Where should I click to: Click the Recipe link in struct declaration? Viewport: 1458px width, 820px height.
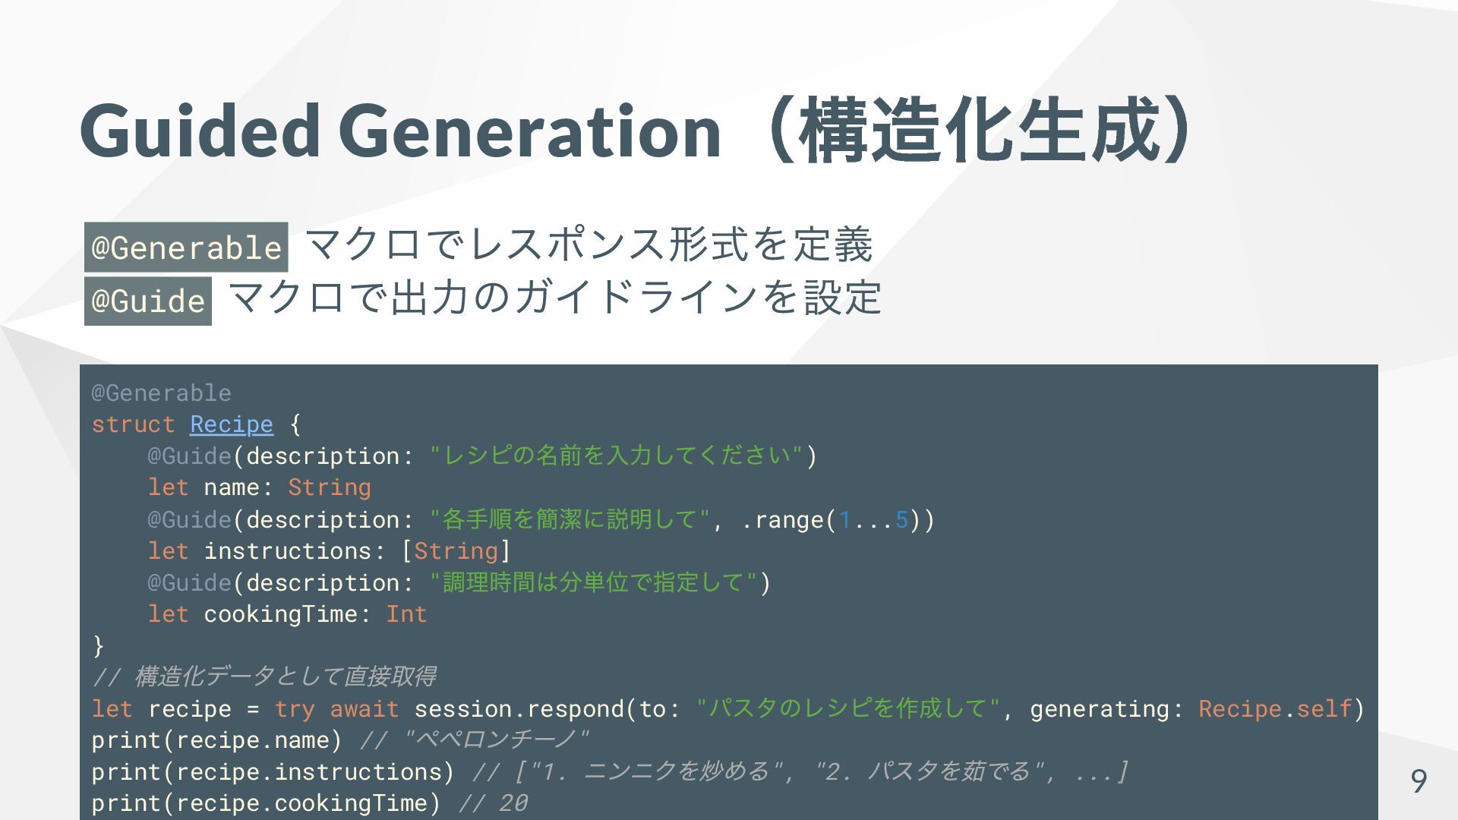(232, 424)
